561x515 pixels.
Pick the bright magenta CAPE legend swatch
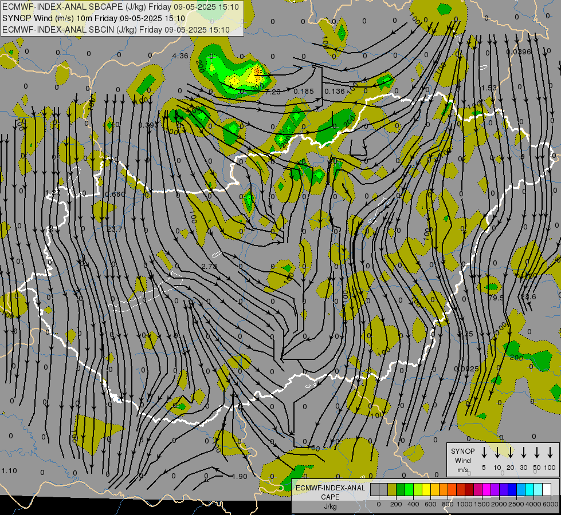click(x=487, y=490)
